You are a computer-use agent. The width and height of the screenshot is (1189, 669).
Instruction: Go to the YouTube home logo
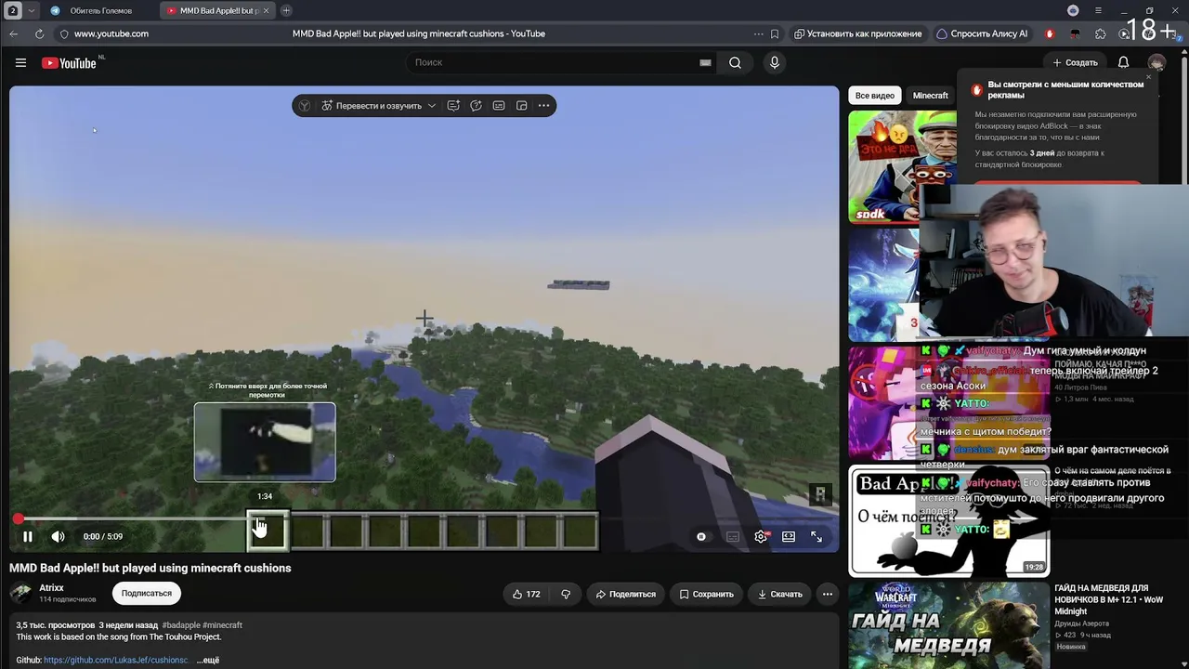click(x=69, y=63)
